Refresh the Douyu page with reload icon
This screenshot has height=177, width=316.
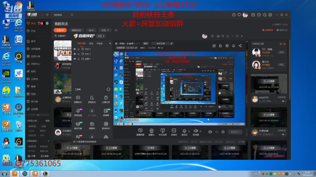[47, 15]
